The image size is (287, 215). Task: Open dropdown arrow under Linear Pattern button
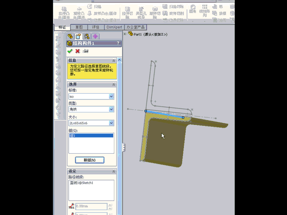(204, 21)
